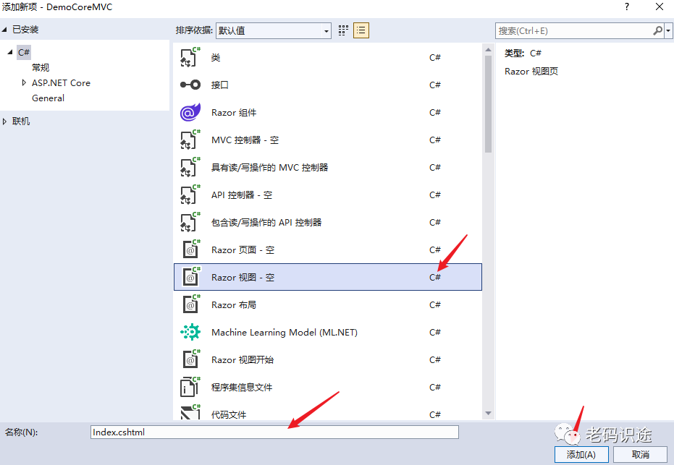Click the search magnifier icon
Image resolution: width=674 pixels, height=465 pixels.
tap(657, 30)
